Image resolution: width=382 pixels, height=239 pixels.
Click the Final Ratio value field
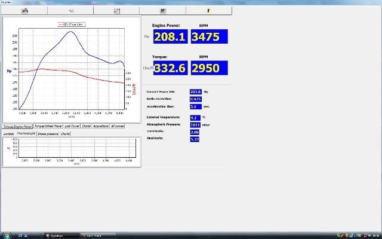tap(195, 139)
